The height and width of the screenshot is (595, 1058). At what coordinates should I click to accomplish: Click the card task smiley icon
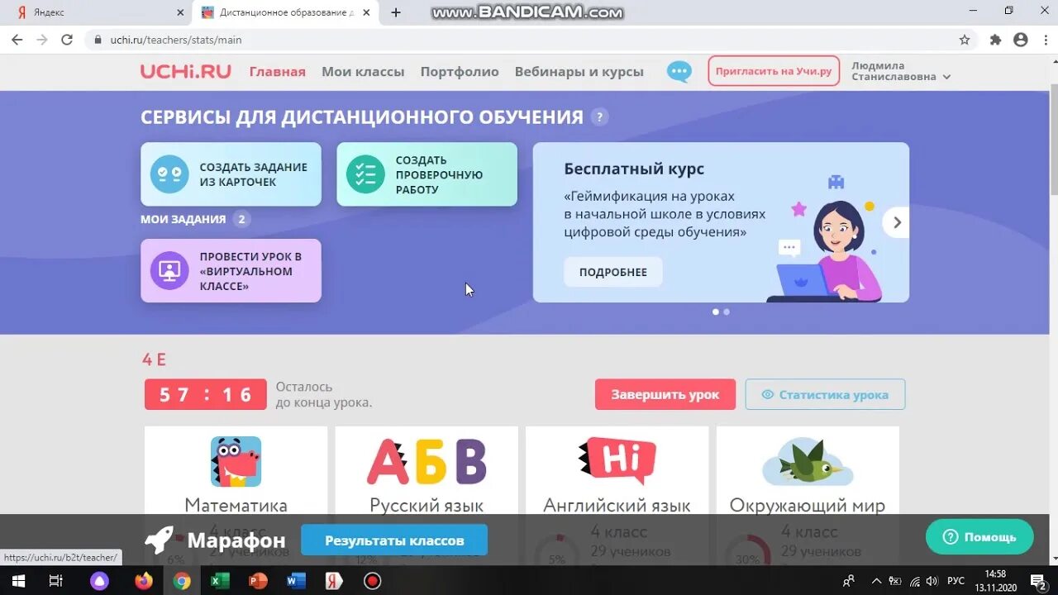pos(169,174)
